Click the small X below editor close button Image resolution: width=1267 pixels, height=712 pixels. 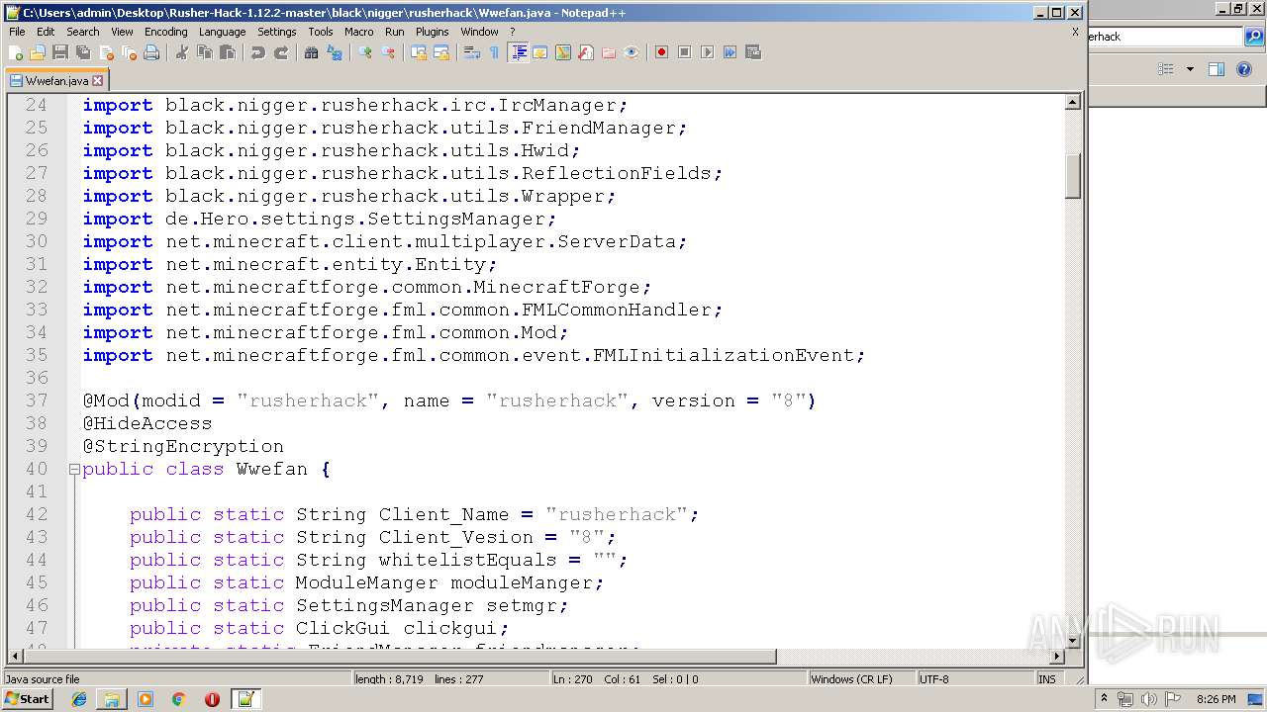click(x=1075, y=32)
